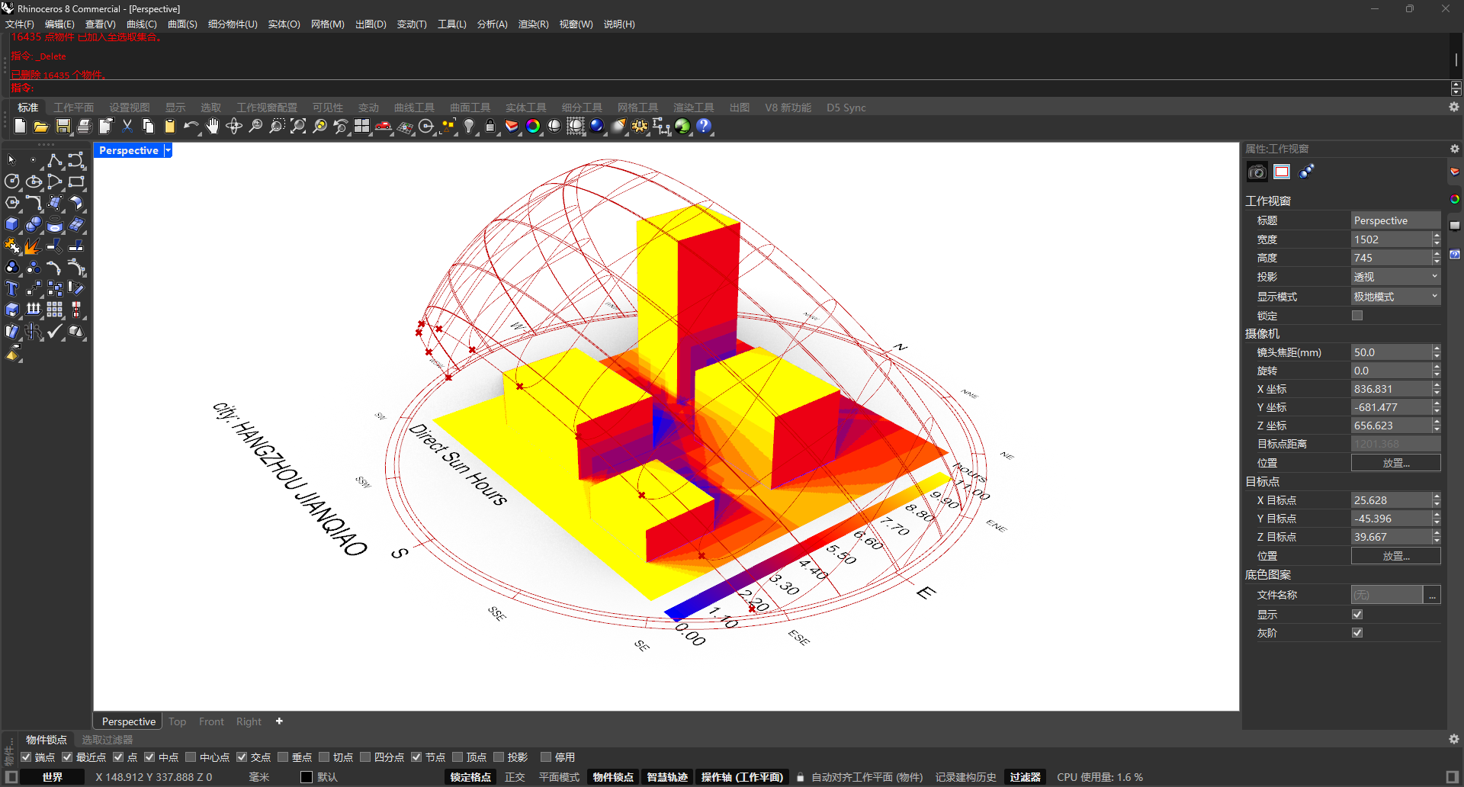Image resolution: width=1464 pixels, height=787 pixels.
Task: Enable the 四分点 object snap checkbox
Action: tap(365, 757)
